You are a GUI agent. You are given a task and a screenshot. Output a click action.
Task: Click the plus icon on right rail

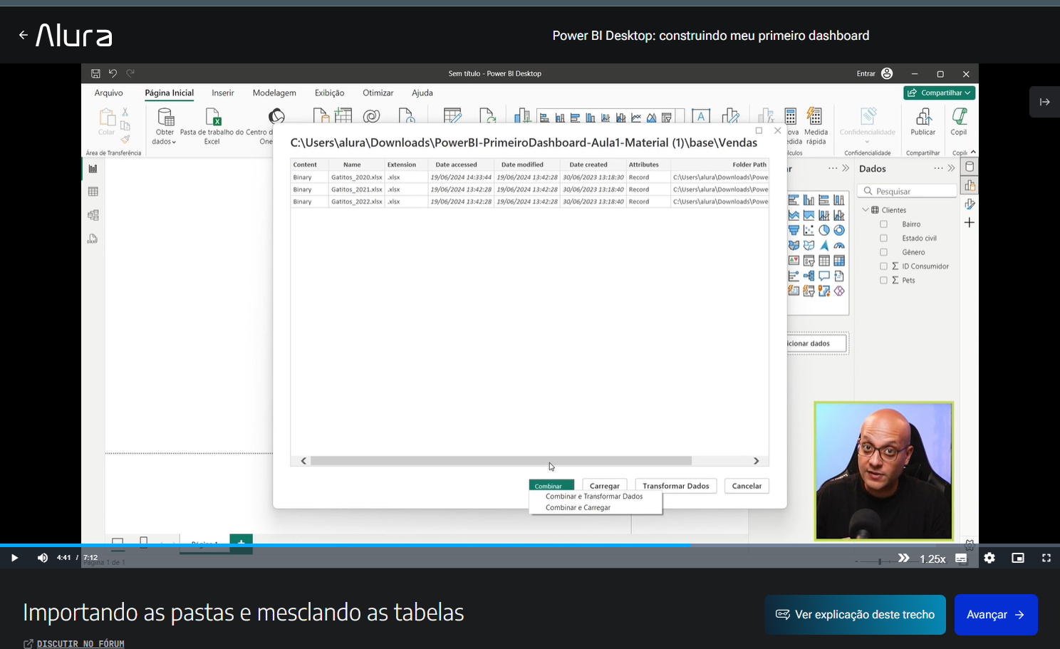pos(970,223)
